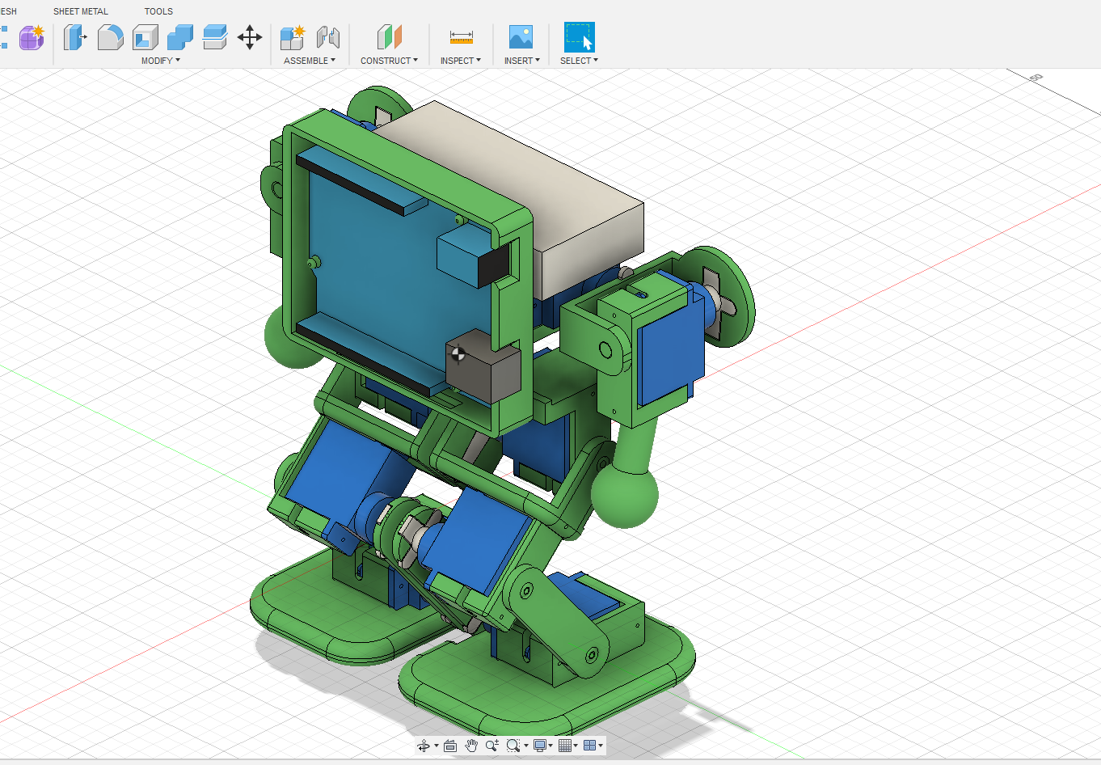Image resolution: width=1101 pixels, height=765 pixels.
Task: Select the Shell tool
Action: tap(146, 37)
